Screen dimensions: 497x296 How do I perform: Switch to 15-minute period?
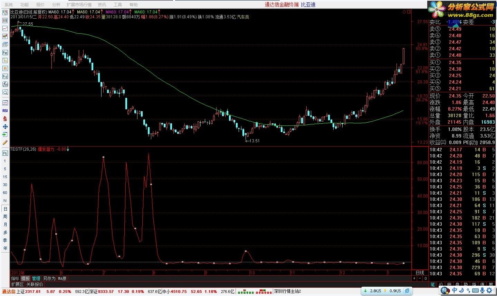tap(5, 177)
